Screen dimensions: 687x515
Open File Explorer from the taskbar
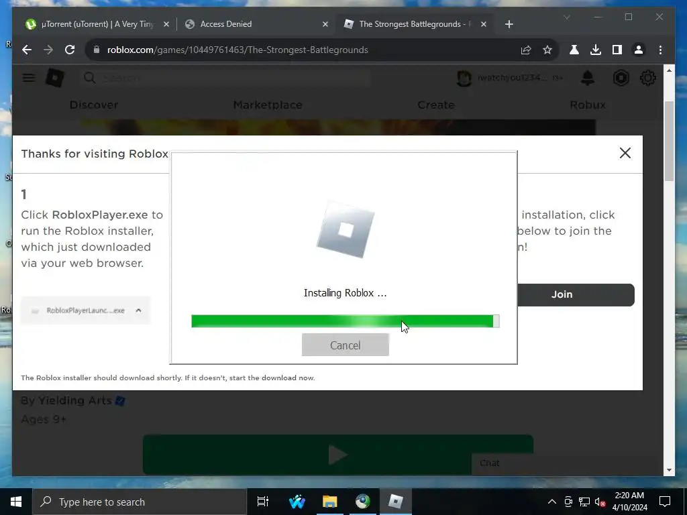pos(330,502)
